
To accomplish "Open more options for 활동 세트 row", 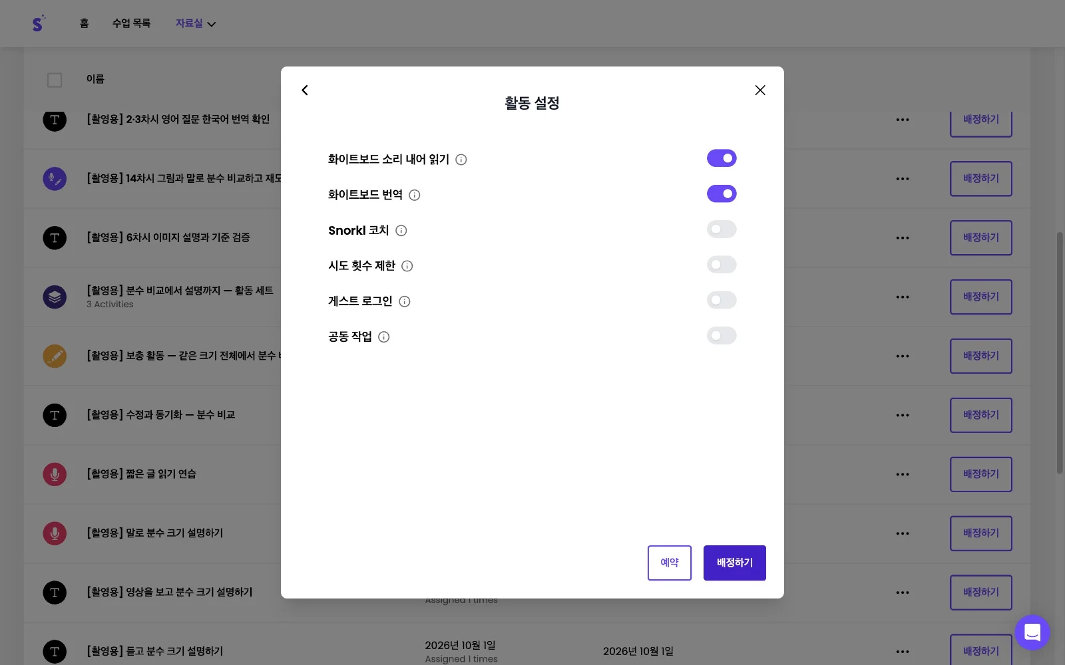I will (x=903, y=297).
